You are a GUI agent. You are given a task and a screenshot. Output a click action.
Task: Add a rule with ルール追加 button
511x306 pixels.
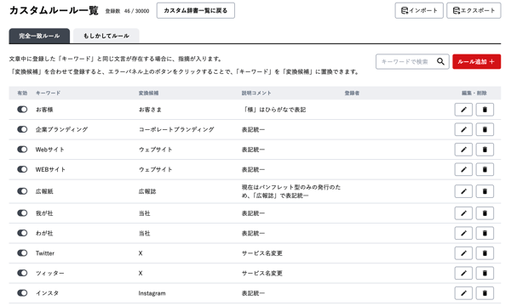point(476,61)
